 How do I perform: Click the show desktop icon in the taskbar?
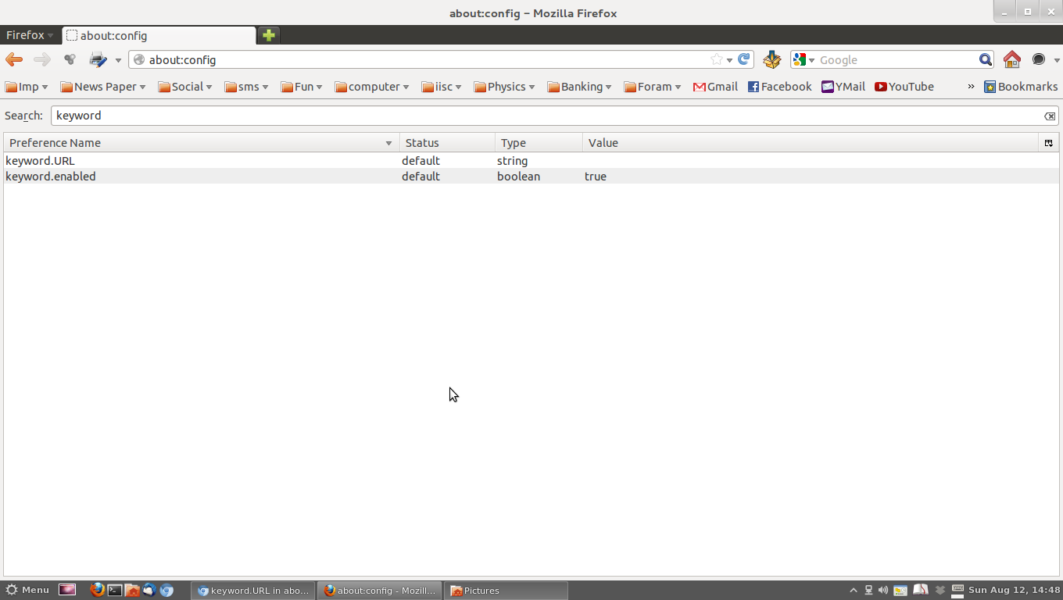pos(67,590)
